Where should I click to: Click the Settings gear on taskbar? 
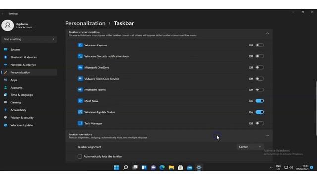click(x=199, y=167)
